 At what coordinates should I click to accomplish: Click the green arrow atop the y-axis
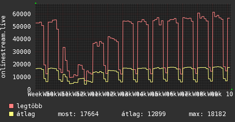tap(36, 3)
